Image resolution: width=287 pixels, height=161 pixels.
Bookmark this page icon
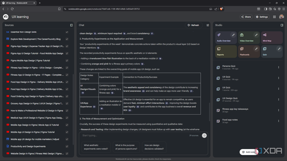(x=59, y=9)
